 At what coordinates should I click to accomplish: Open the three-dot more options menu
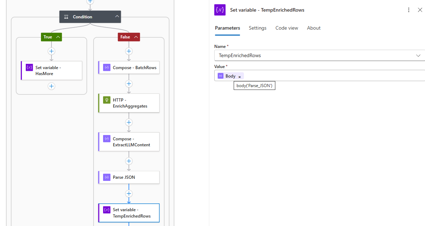click(409, 10)
